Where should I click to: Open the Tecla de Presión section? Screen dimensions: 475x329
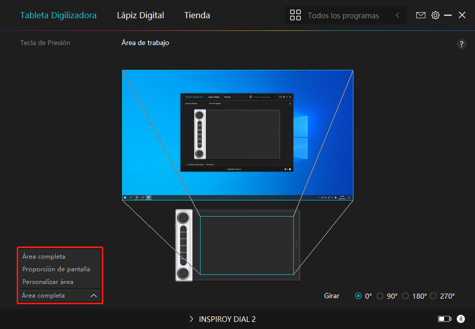pos(45,43)
